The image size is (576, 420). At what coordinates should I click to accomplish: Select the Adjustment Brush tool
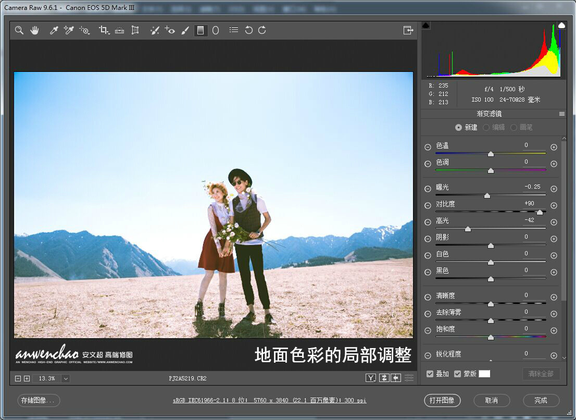[x=185, y=30]
